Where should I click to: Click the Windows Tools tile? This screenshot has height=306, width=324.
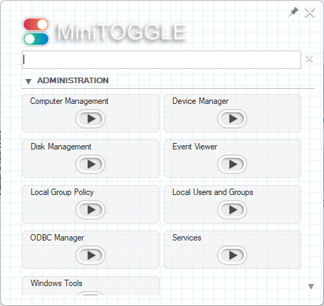(x=90, y=286)
